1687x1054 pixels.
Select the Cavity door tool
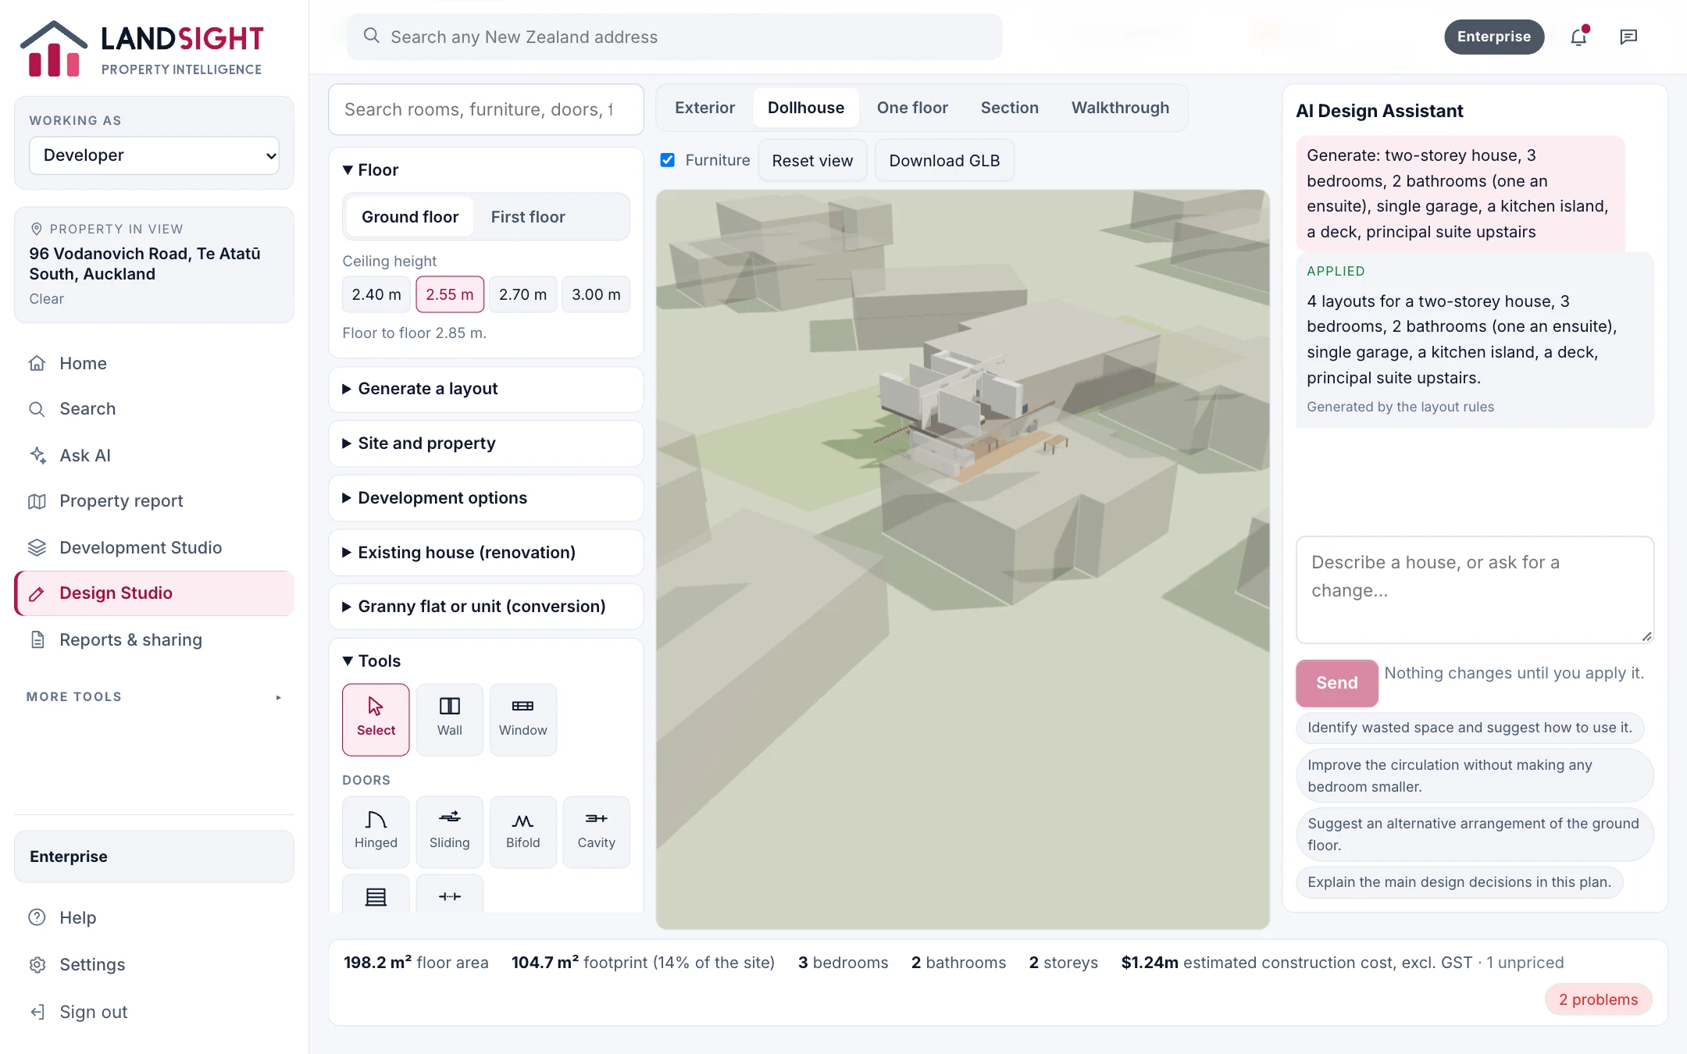click(596, 831)
